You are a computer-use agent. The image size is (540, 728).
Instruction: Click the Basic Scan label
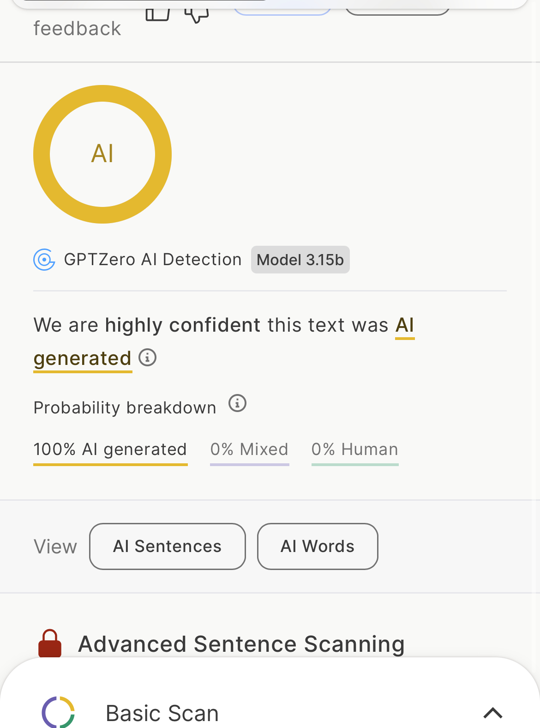tap(162, 713)
